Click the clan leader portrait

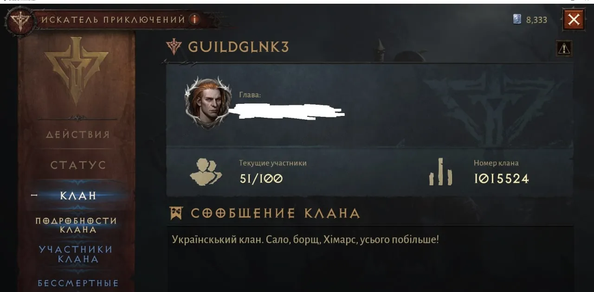point(208,102)
